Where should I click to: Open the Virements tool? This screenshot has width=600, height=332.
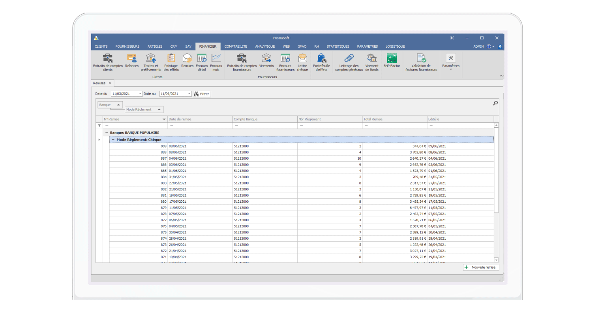[266, 61]
